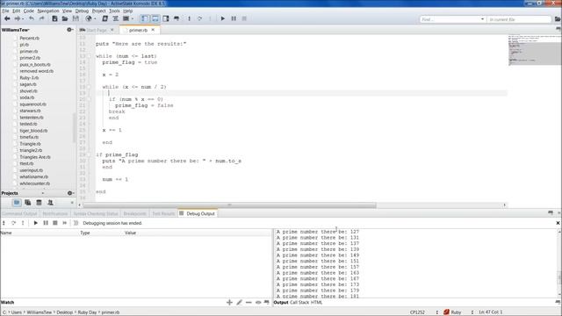Open userinput.rb in the file list
The width and height of the screenshot is (562, 316).
tap(32, 170)
